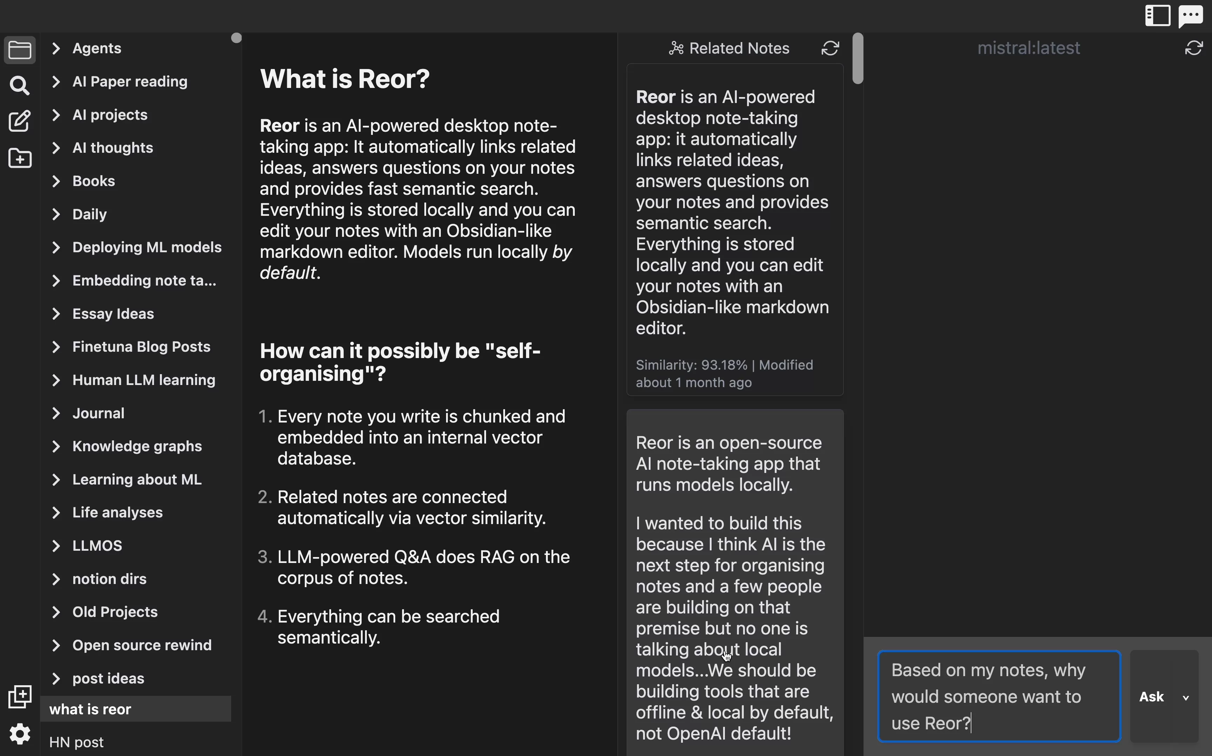Open the semantic search icon in sidebar
This screenshot has height=756, width=1212.
20,86
